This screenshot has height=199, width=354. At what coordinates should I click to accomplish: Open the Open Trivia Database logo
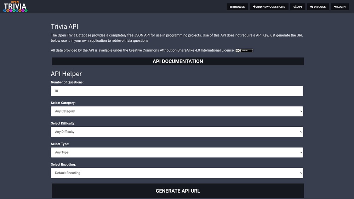tap(15, 6)
